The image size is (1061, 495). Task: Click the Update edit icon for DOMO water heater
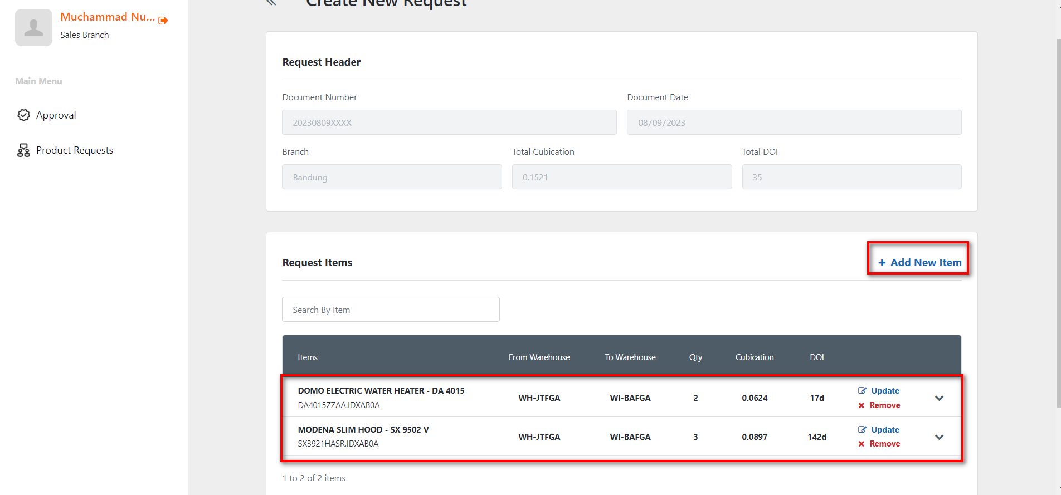(862, 391)
